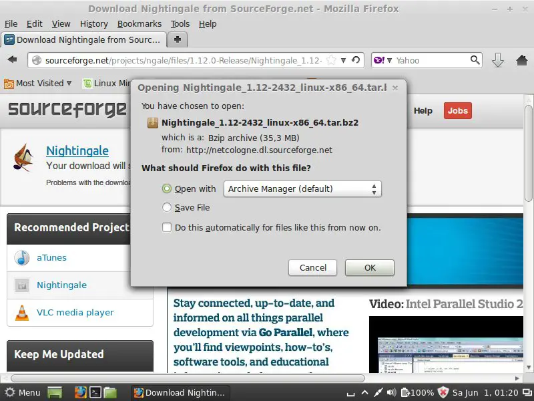Go to the Firefox home page icon

(521, 60)
